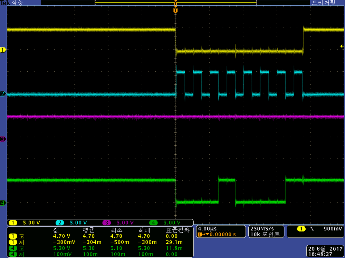This screenshot has height=258, width=345.
Task: Click channel 3 badge in vertical scale readout
Action: (106, 223)
